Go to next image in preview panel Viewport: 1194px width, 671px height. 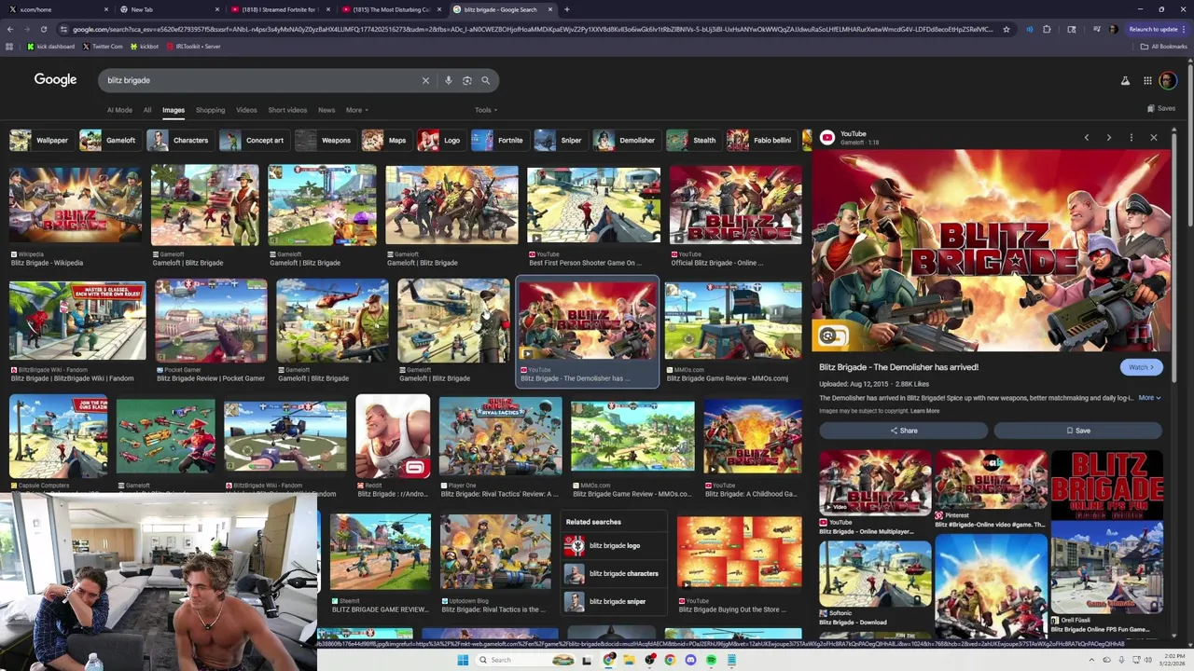click(1108, 138)
